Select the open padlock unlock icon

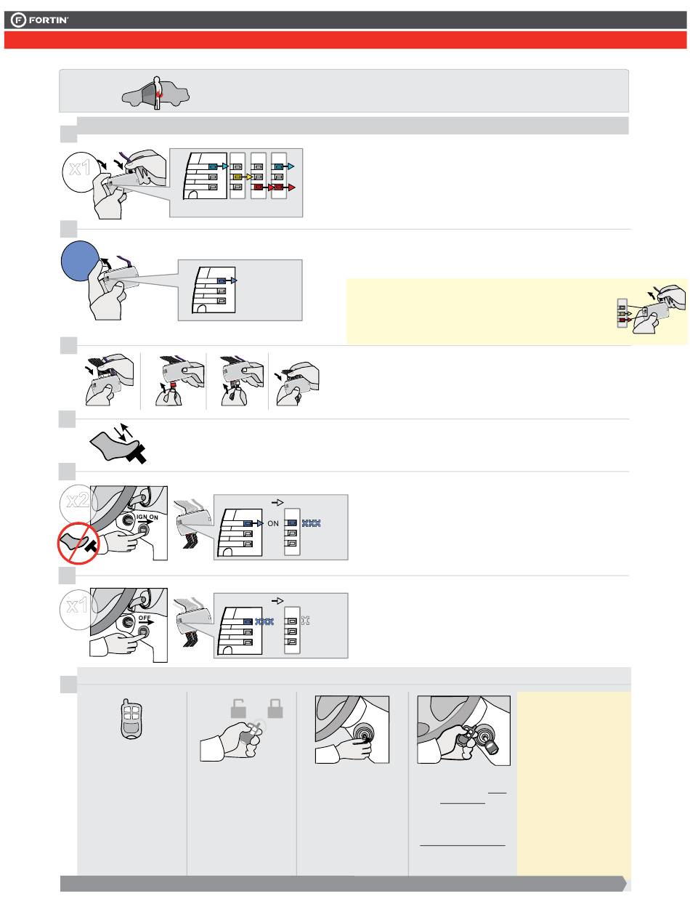click(x=238, y=707)
